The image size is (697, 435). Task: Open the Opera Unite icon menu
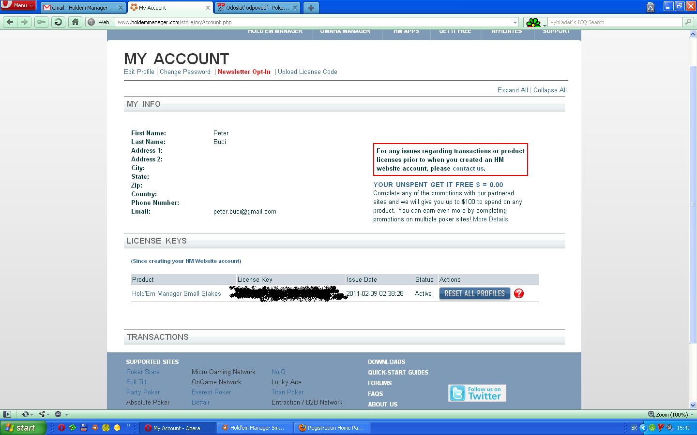pyautogui.click(x=44, y=414)
